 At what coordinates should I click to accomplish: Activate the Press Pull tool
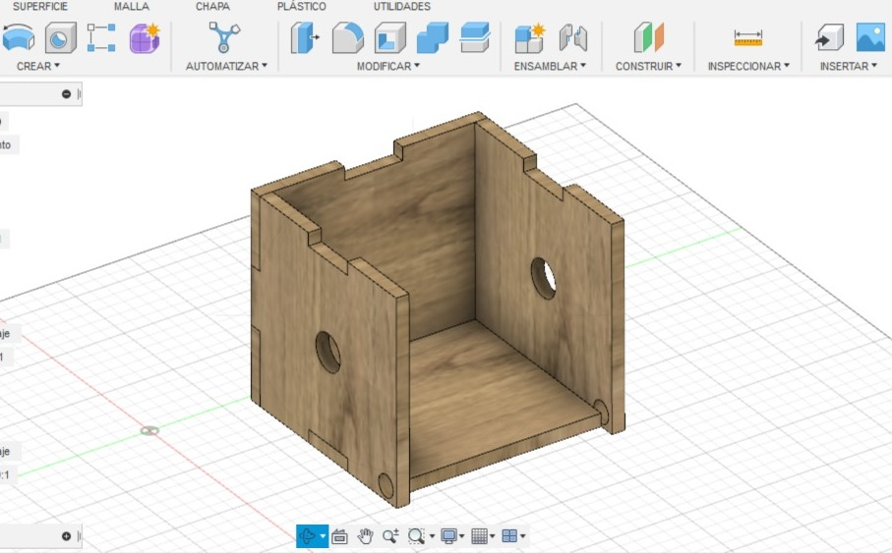(305, 38)
